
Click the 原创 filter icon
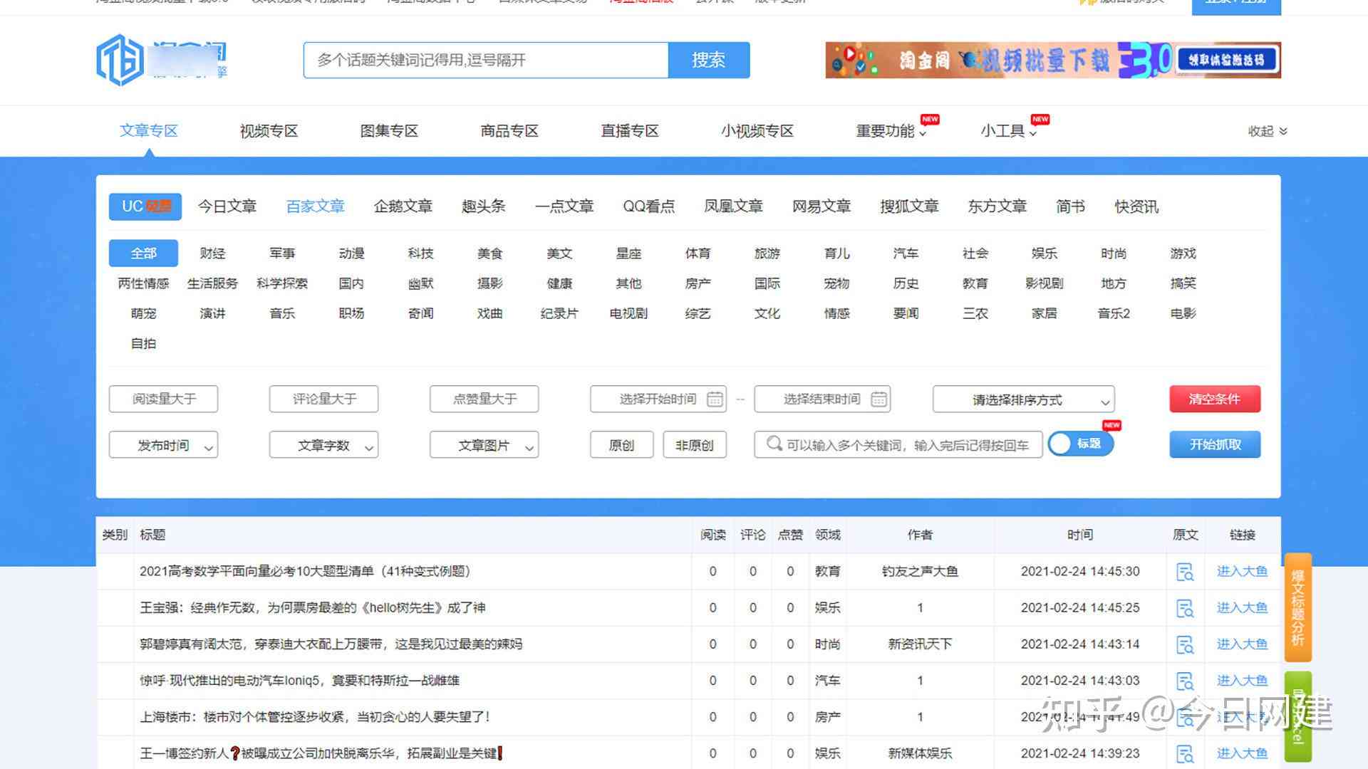618,444
